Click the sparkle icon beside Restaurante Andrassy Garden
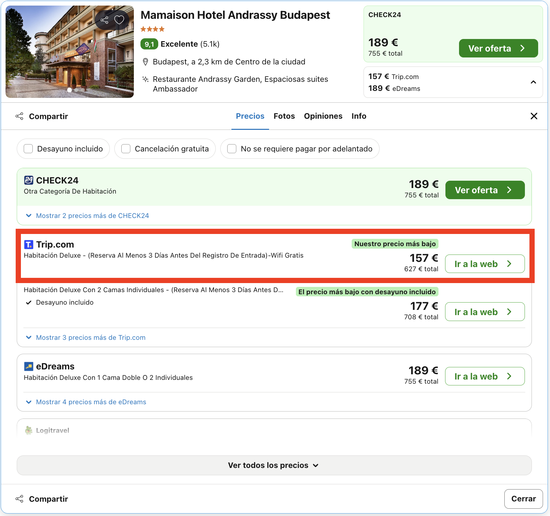This screenshot has height=516, width=550. [146, 79]
